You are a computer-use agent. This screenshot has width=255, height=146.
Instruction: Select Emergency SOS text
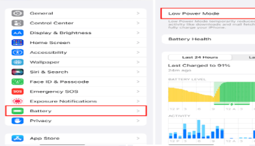tap(54, 92)
